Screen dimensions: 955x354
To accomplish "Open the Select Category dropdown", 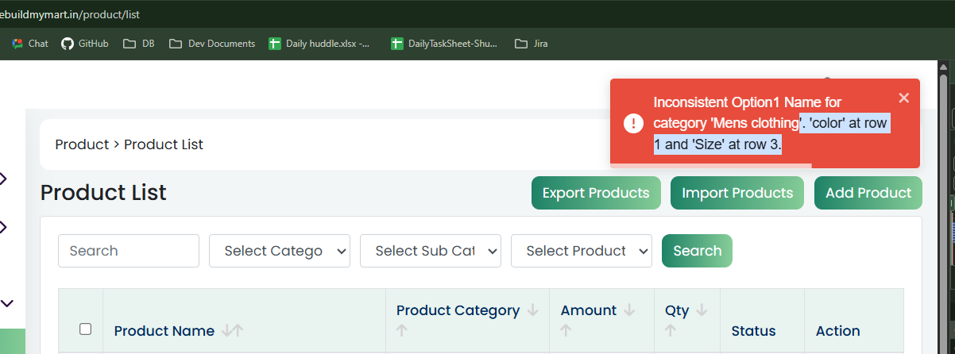I will point(280,251).
